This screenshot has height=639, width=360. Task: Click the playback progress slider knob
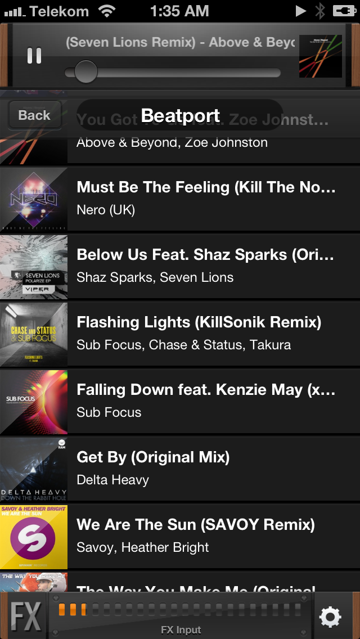(x=85, y=72)
